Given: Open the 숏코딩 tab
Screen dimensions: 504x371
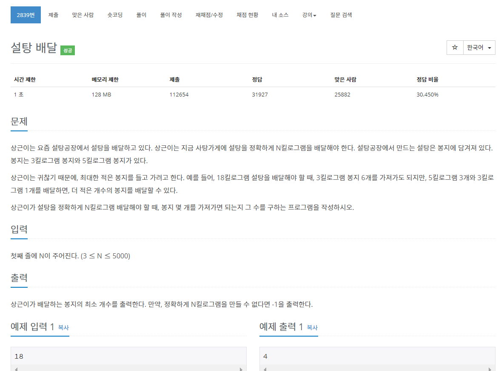Looking at the screenshot, I should coord(115,15).
